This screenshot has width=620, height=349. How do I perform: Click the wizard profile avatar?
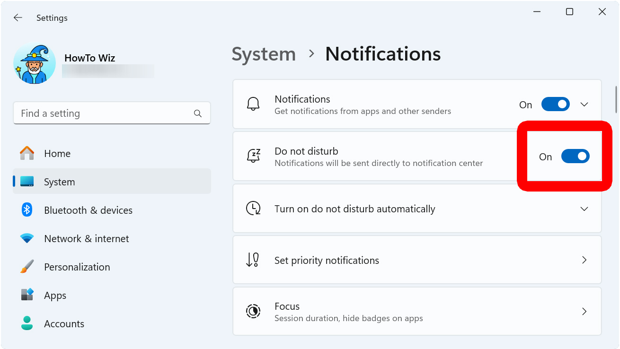(34, 63)
